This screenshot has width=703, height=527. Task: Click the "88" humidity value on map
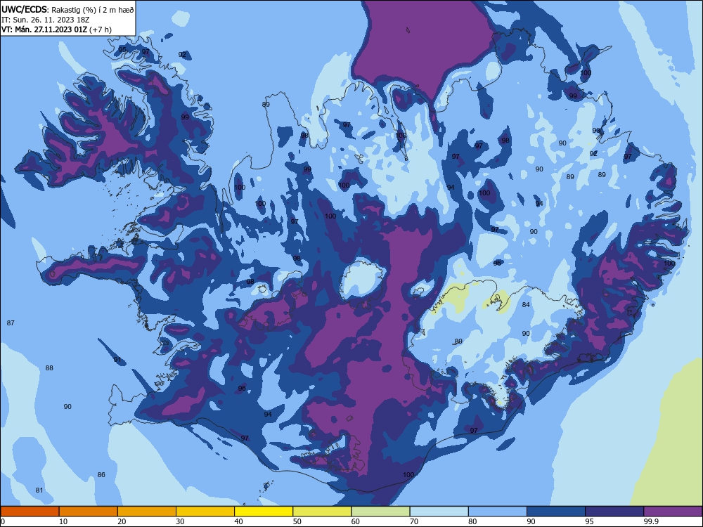click(49, 368)
